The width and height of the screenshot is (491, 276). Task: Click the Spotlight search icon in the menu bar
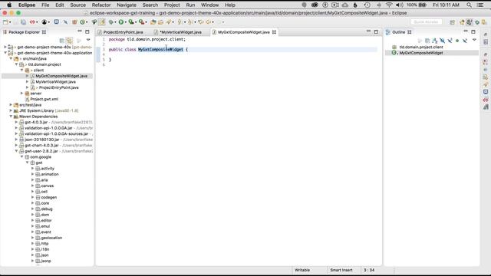click(469, 5)
